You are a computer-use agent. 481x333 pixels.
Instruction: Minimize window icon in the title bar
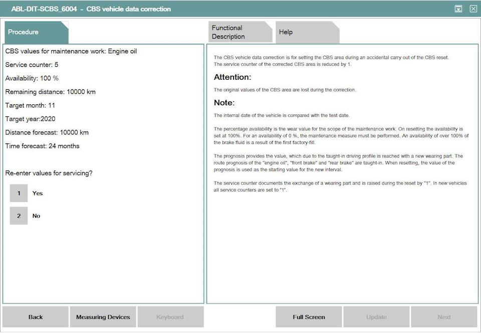click(x=458, y=9)
